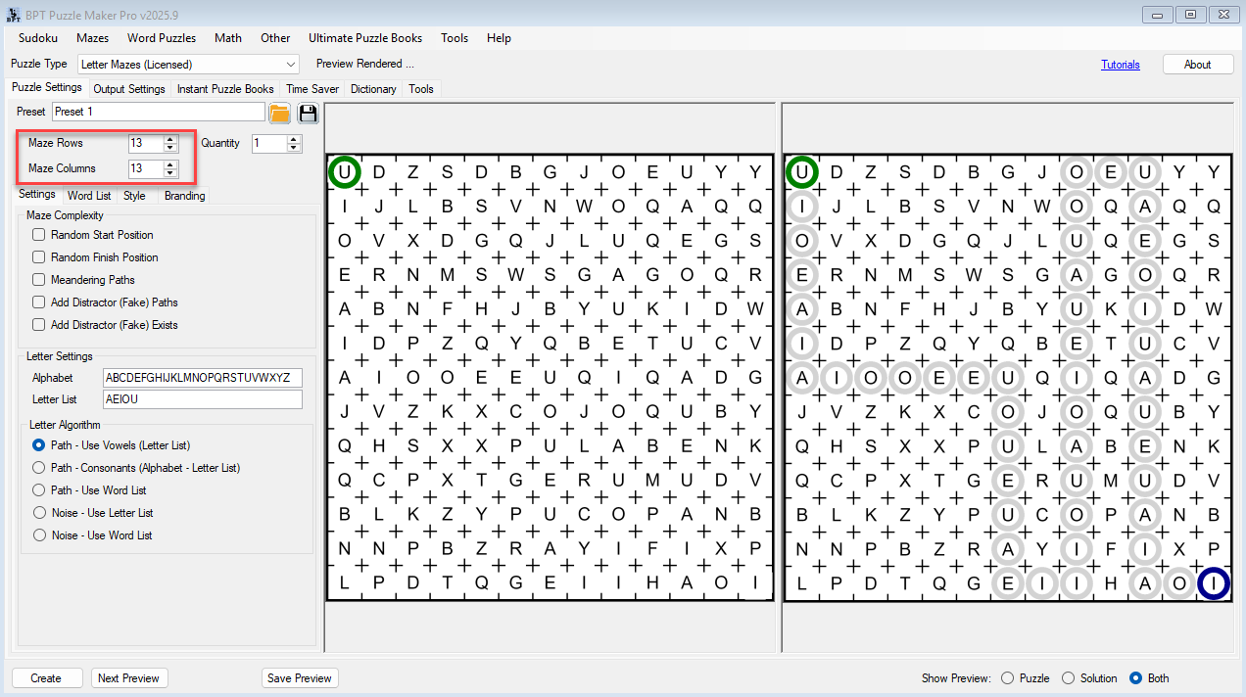Click the open preset folder icon
This screenshot has width=1246, height=697.
280,113
